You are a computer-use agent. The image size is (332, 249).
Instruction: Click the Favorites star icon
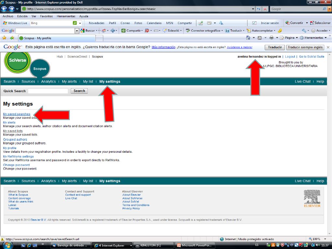(x=4, y=38)
